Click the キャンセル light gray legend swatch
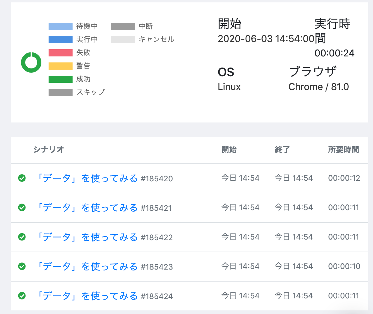 pyautogui.click(x=123, y=40)
